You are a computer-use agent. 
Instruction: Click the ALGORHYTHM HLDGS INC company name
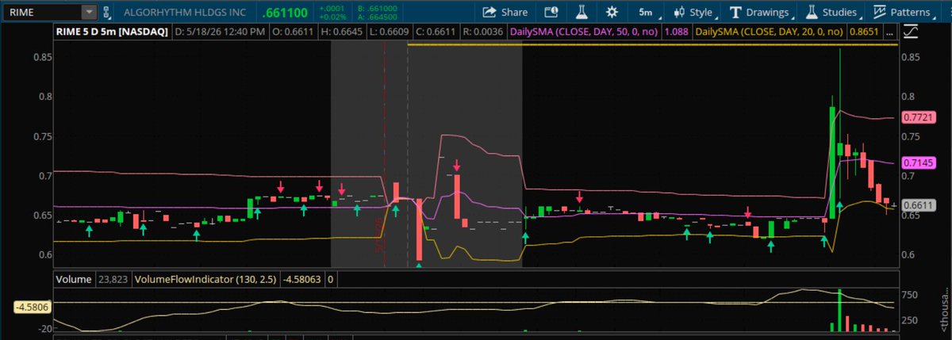pyautogui.click(x=186, y=13)
